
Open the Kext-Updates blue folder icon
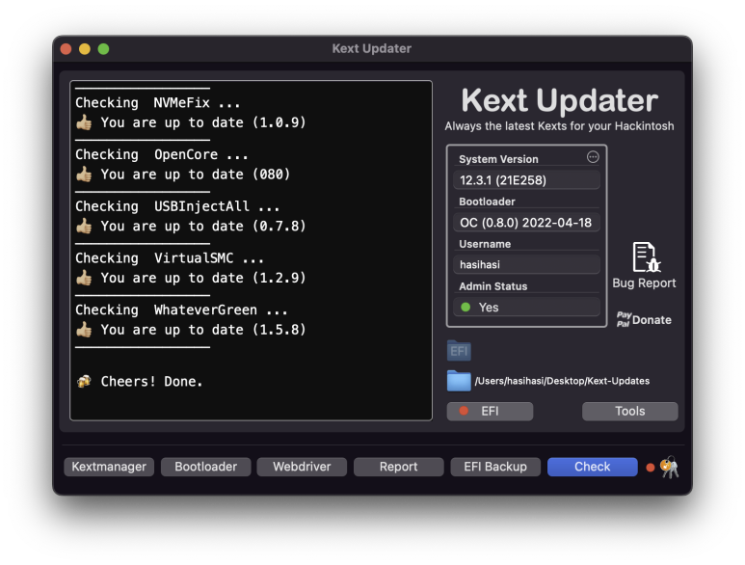point(459,381)
